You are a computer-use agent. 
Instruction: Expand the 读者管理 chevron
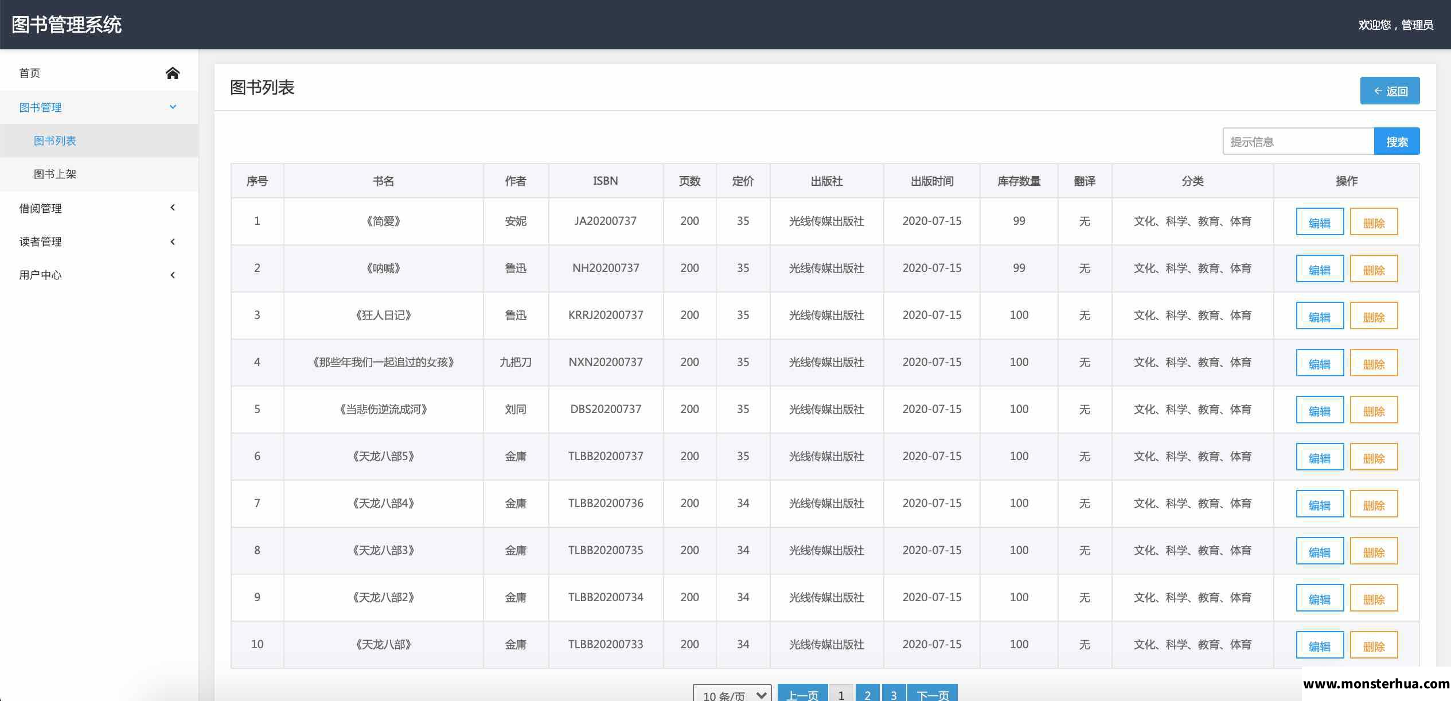pyautogui.click(x=173, y=242)
